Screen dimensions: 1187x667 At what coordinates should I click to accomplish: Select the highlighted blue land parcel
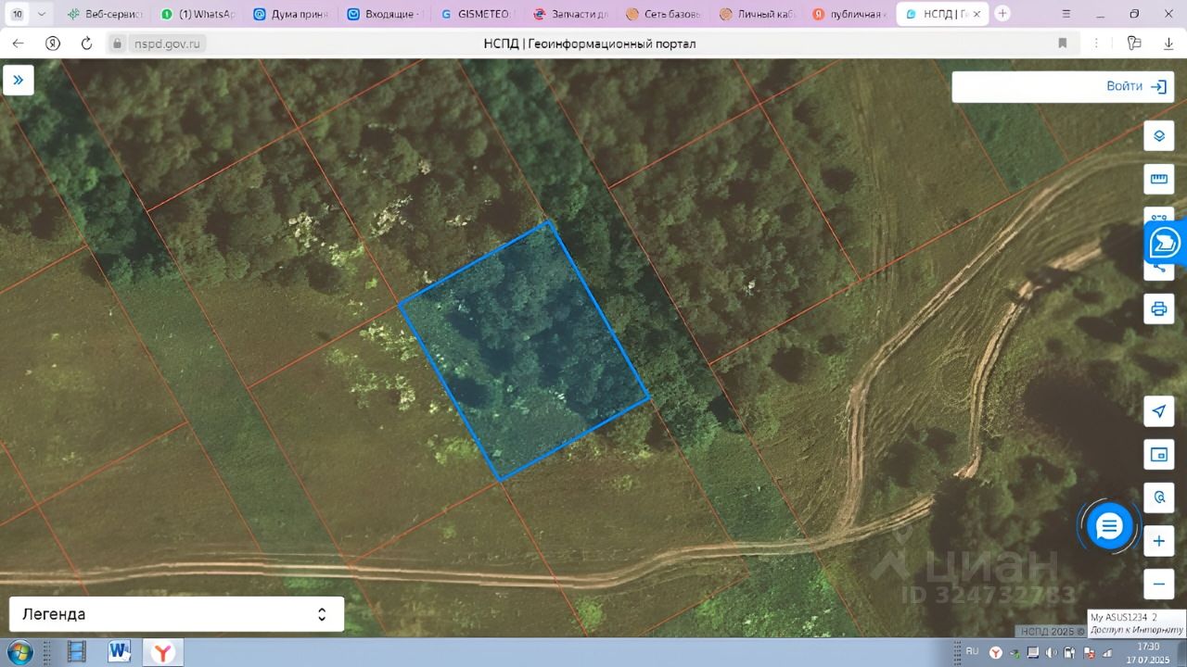point(524,350)
